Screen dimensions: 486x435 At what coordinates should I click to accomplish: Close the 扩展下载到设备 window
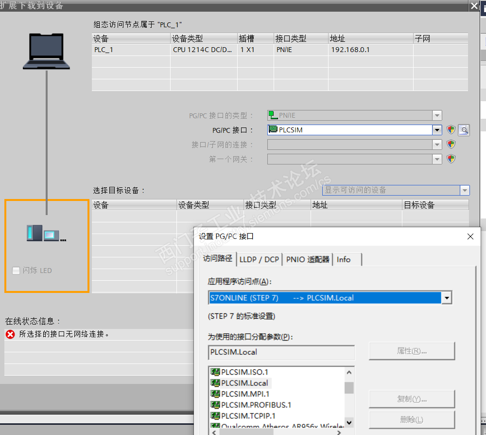pyautogui.click(x=474, y=5)
